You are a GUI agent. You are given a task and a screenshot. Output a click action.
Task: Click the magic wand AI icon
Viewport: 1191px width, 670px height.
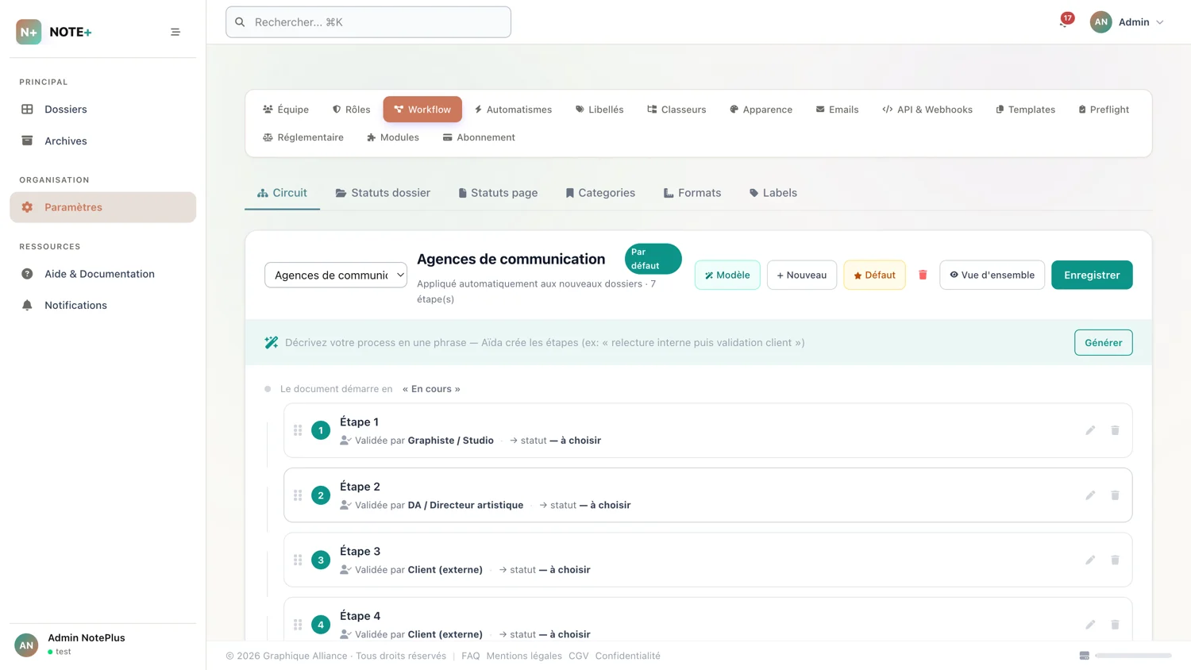(x=272, y=343)
